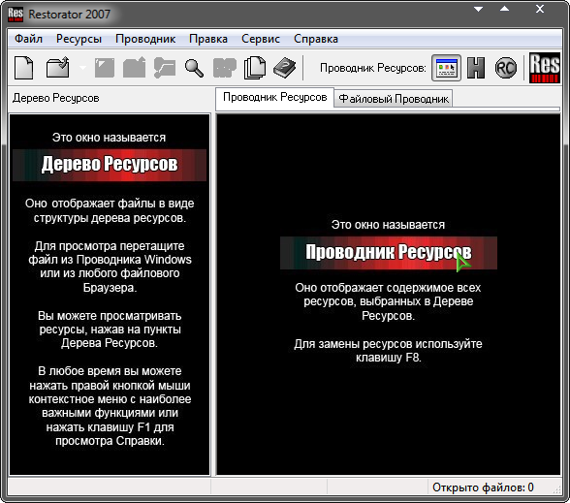Click the Проводник Ресурсов: toolbar label
This screenshot has width=570, height=503.
373,68
